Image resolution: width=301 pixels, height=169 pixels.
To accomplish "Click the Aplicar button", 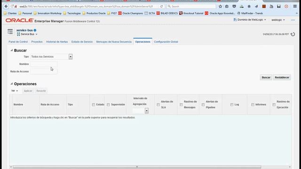I will (x=28, y=91).
